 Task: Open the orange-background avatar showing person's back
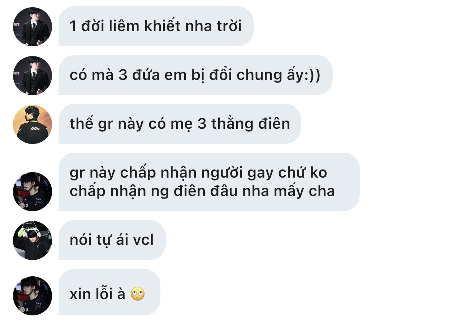[x=33, y=124]
